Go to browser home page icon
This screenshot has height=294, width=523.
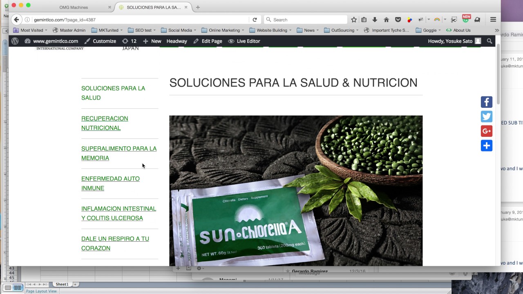point(386,20)
